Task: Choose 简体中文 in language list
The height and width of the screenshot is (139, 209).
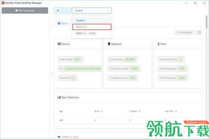Action: 92,27
